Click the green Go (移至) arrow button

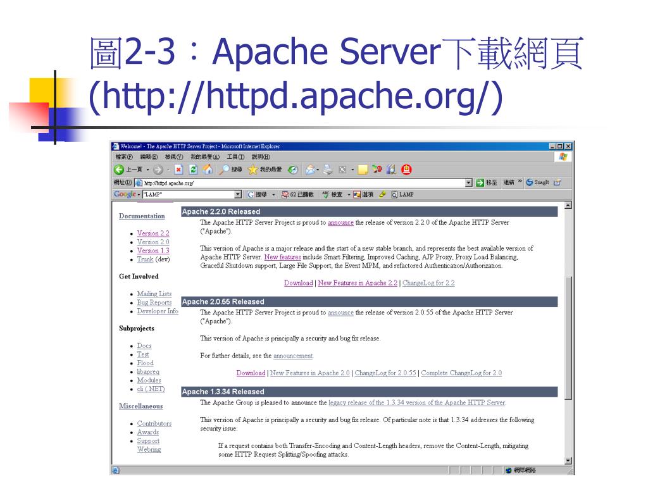[487, 183]
